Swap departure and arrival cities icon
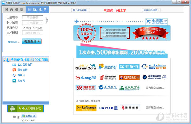191x124 pixels. 47,20
